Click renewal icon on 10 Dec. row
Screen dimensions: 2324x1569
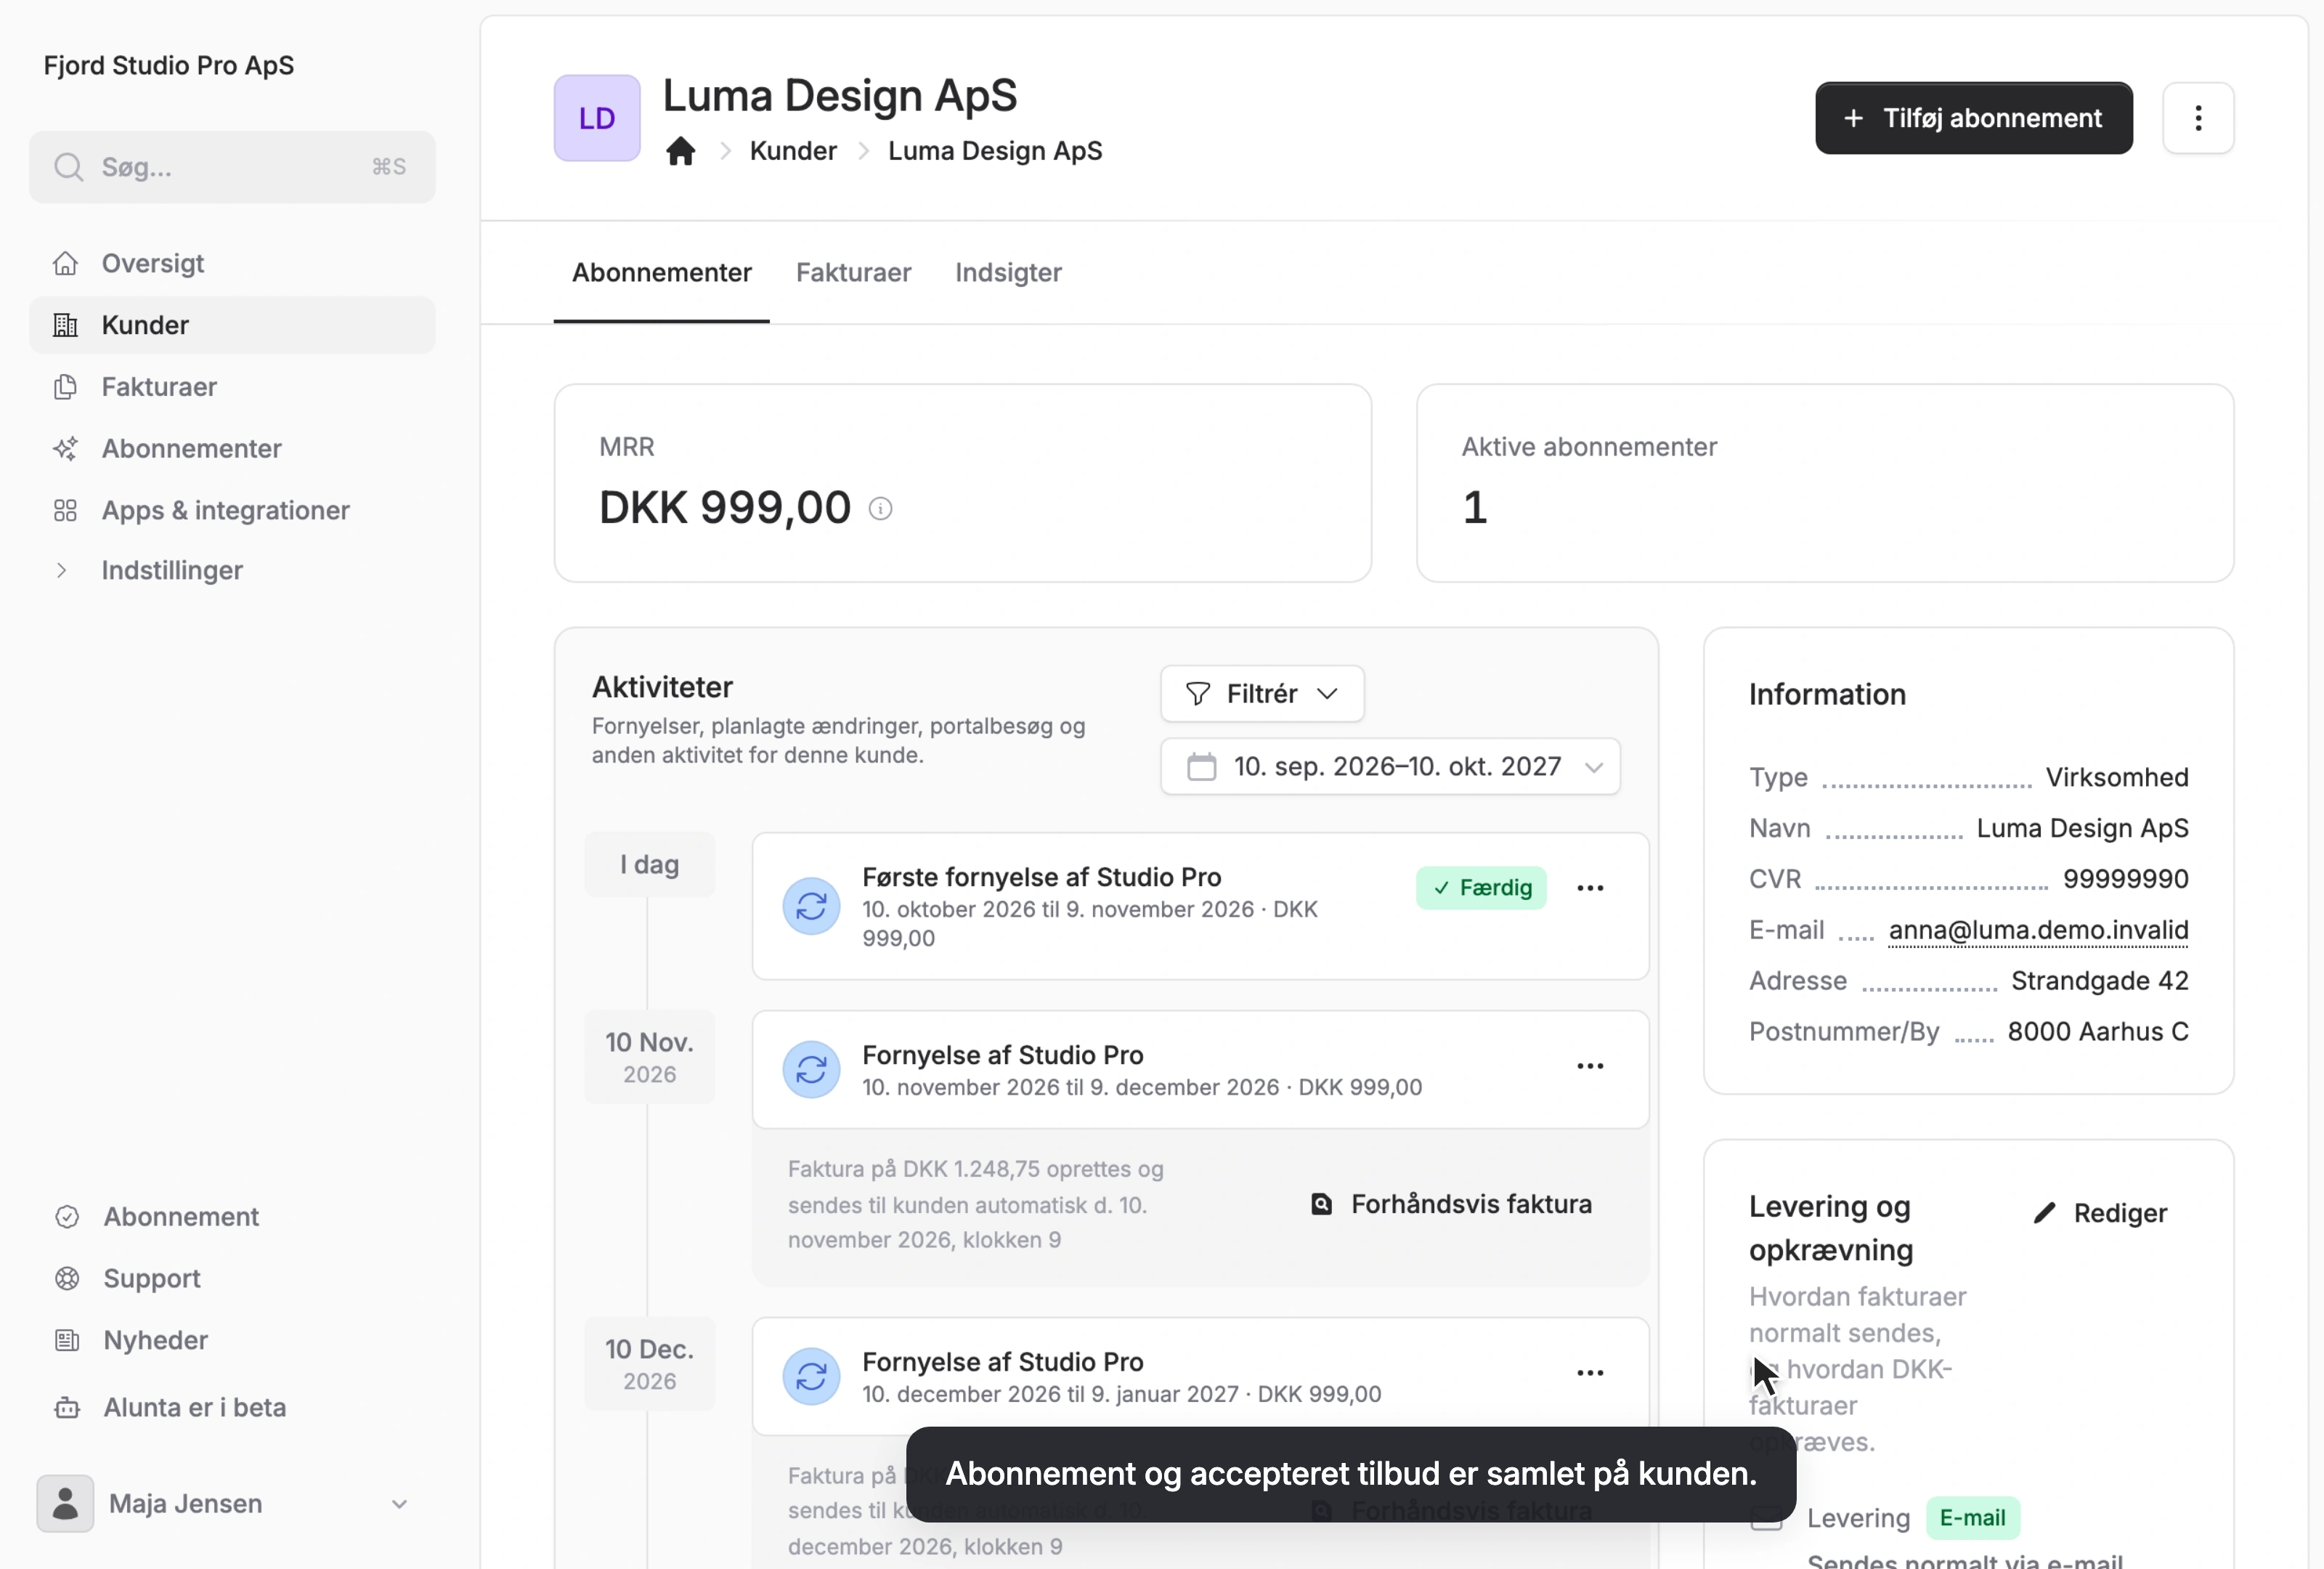tap(811, 1376)
